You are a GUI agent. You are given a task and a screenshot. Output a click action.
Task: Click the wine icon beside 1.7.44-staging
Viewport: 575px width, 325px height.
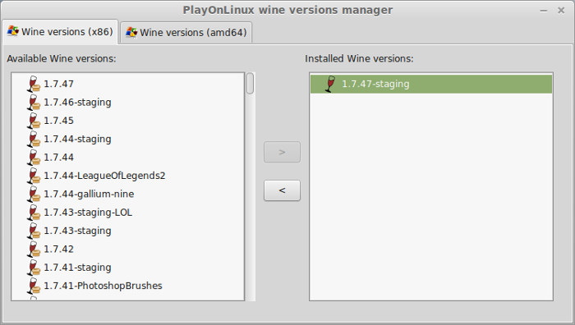point(34,139)
